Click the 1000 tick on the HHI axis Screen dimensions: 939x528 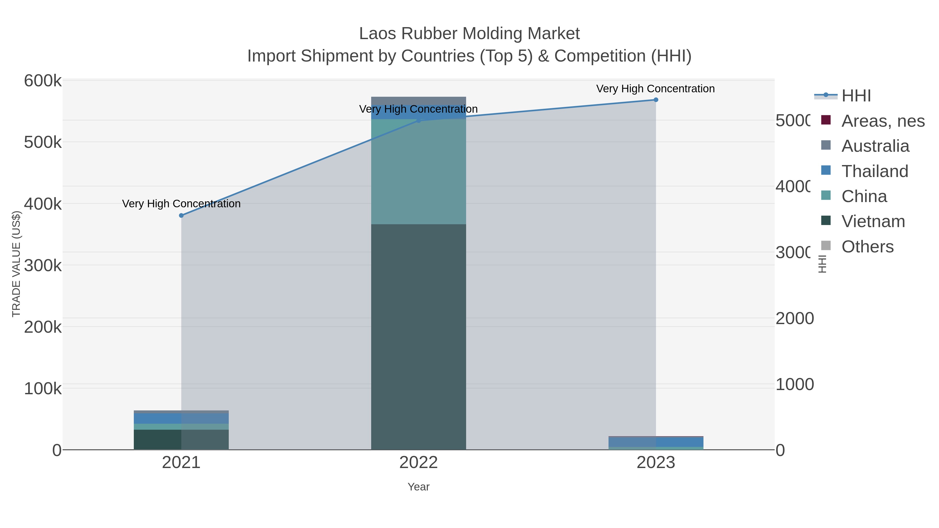point(795,384)
